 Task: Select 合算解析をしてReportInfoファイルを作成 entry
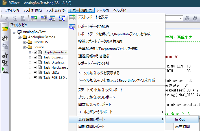[x=116, y=49]
